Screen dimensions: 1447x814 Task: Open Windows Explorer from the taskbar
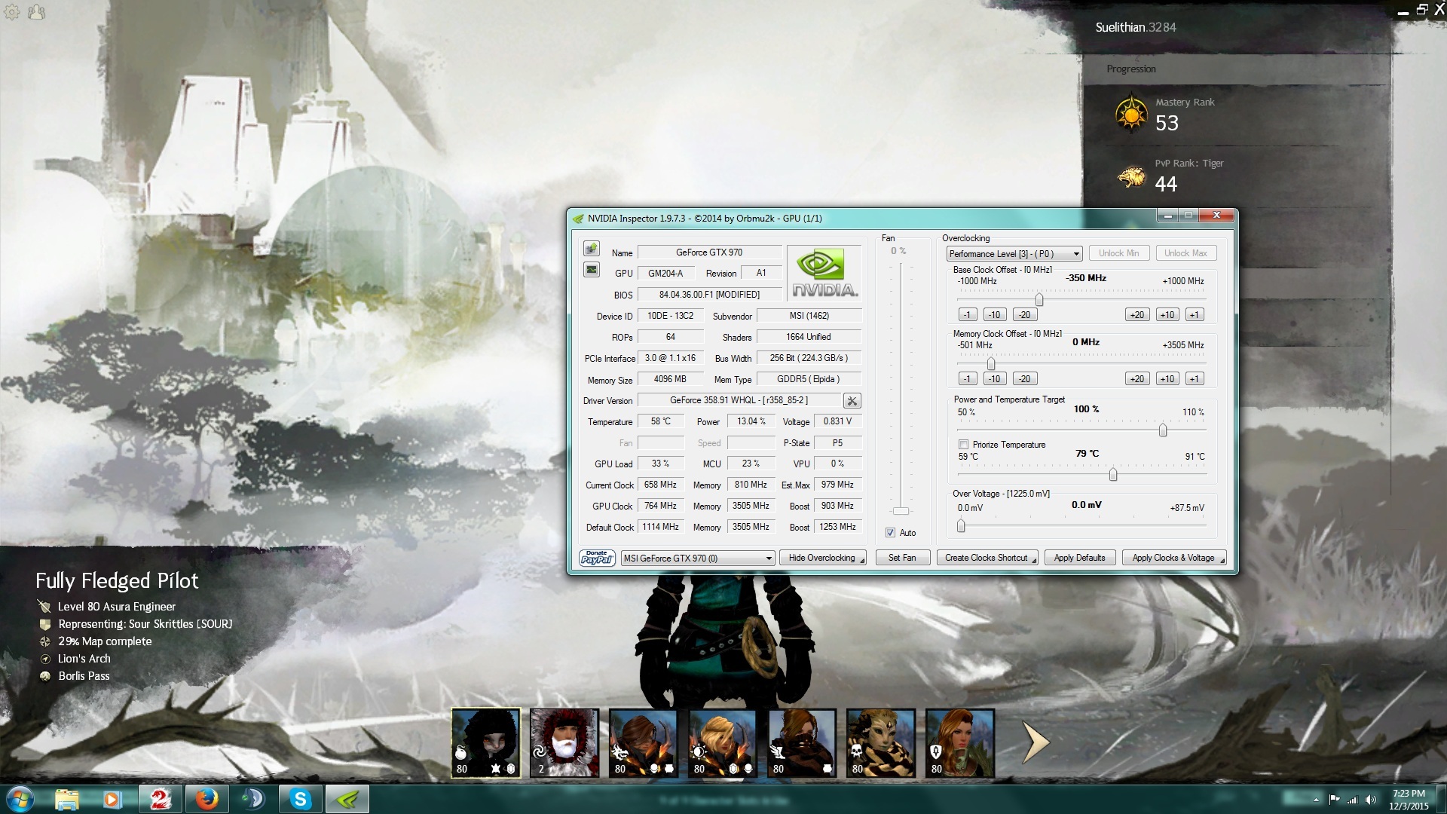tap(67, 799)
